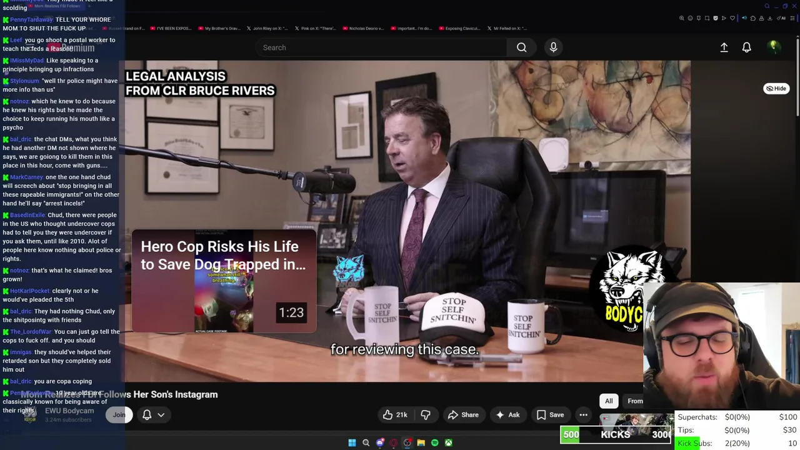This screenshot has height=450, width=800.
Task: Open File Explorer from the taskbar
Action: pyautogui.click(x=421, y=442)
